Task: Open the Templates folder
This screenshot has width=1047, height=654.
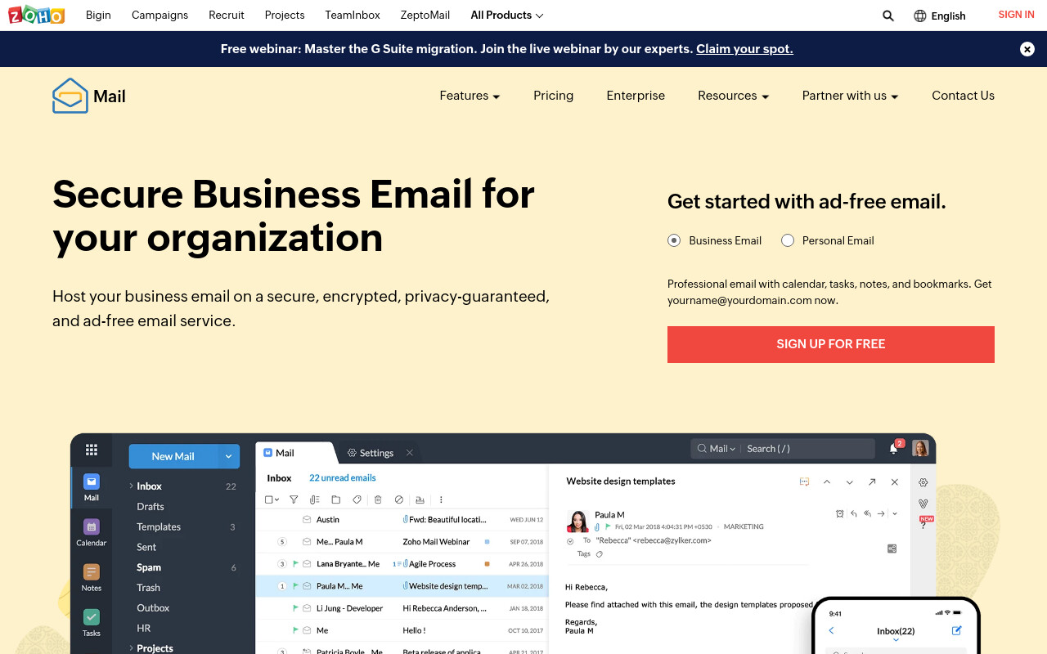Action: coord(159,527)
